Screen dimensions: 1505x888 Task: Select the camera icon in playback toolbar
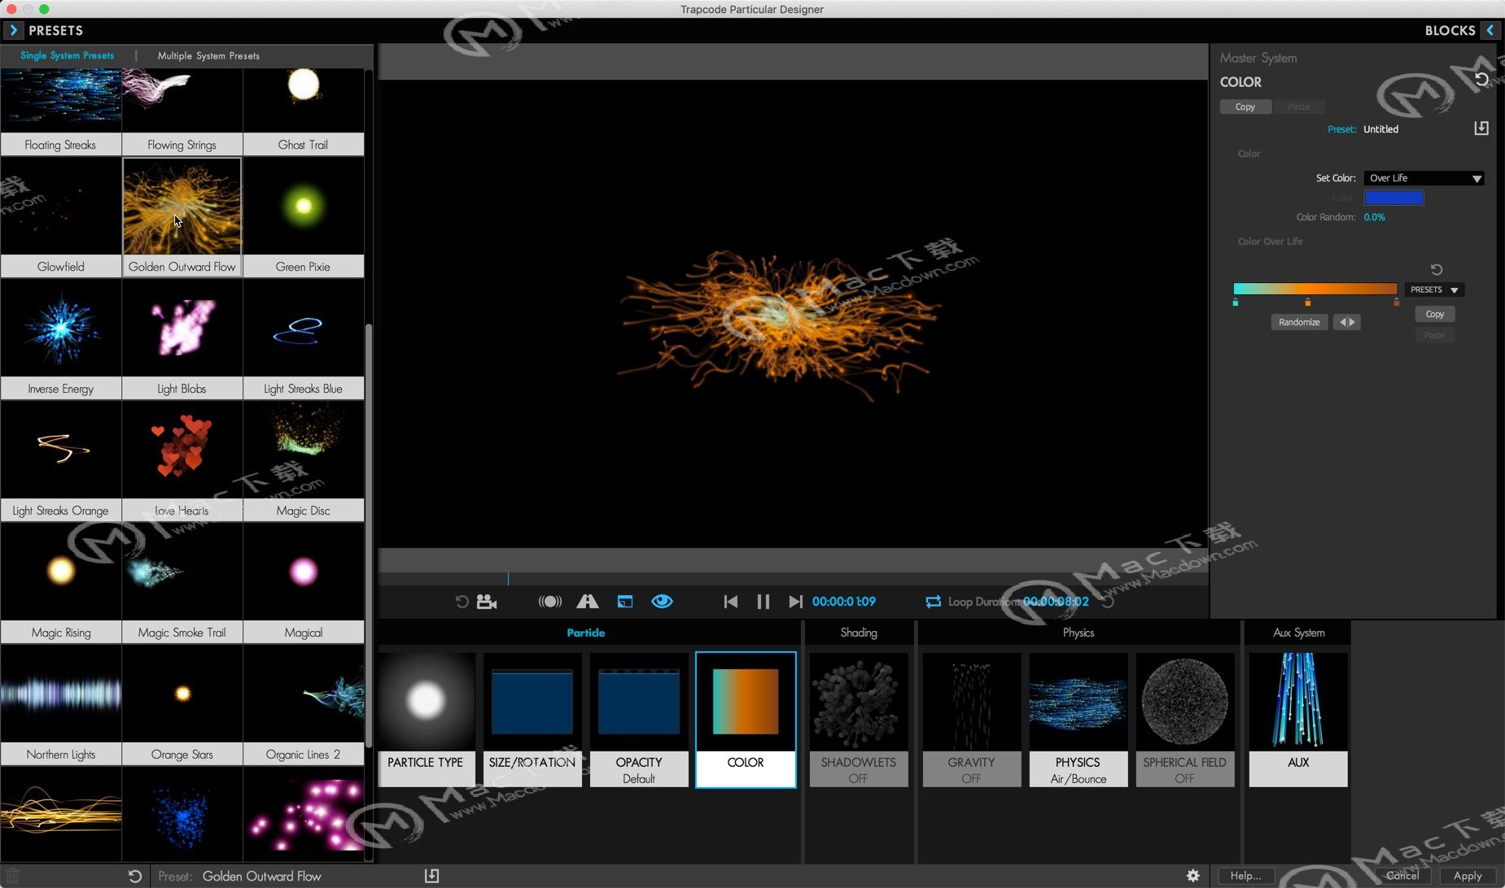click(486, 601)
